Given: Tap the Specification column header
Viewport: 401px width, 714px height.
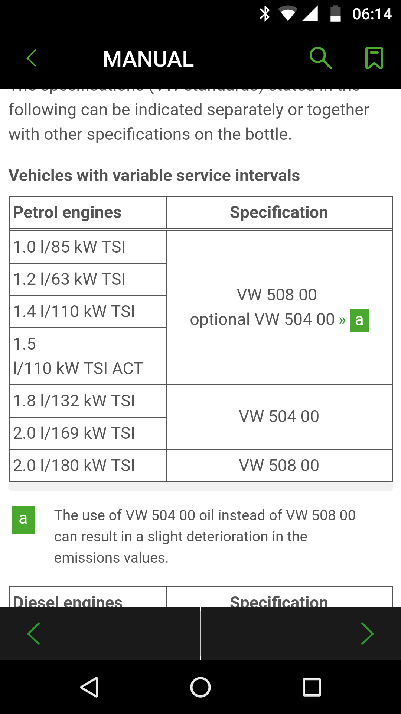Looking at the screenshot, I should coord(279,212).
